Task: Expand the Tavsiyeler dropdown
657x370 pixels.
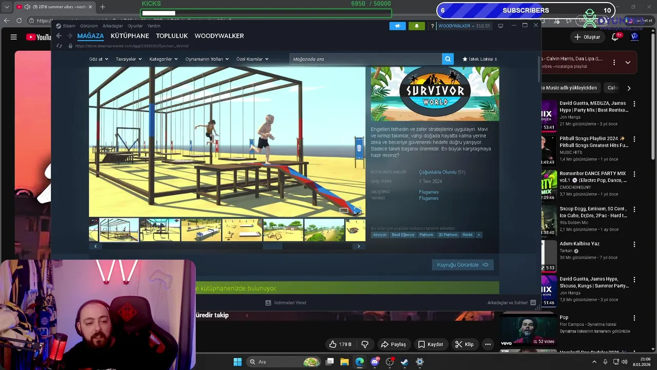Action: [x=128, y=59]
